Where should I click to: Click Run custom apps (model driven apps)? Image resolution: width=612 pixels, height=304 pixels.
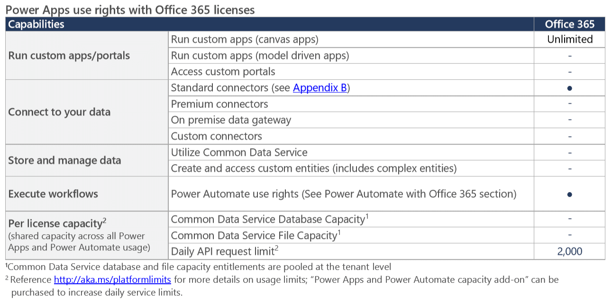[x=260, y=55]
